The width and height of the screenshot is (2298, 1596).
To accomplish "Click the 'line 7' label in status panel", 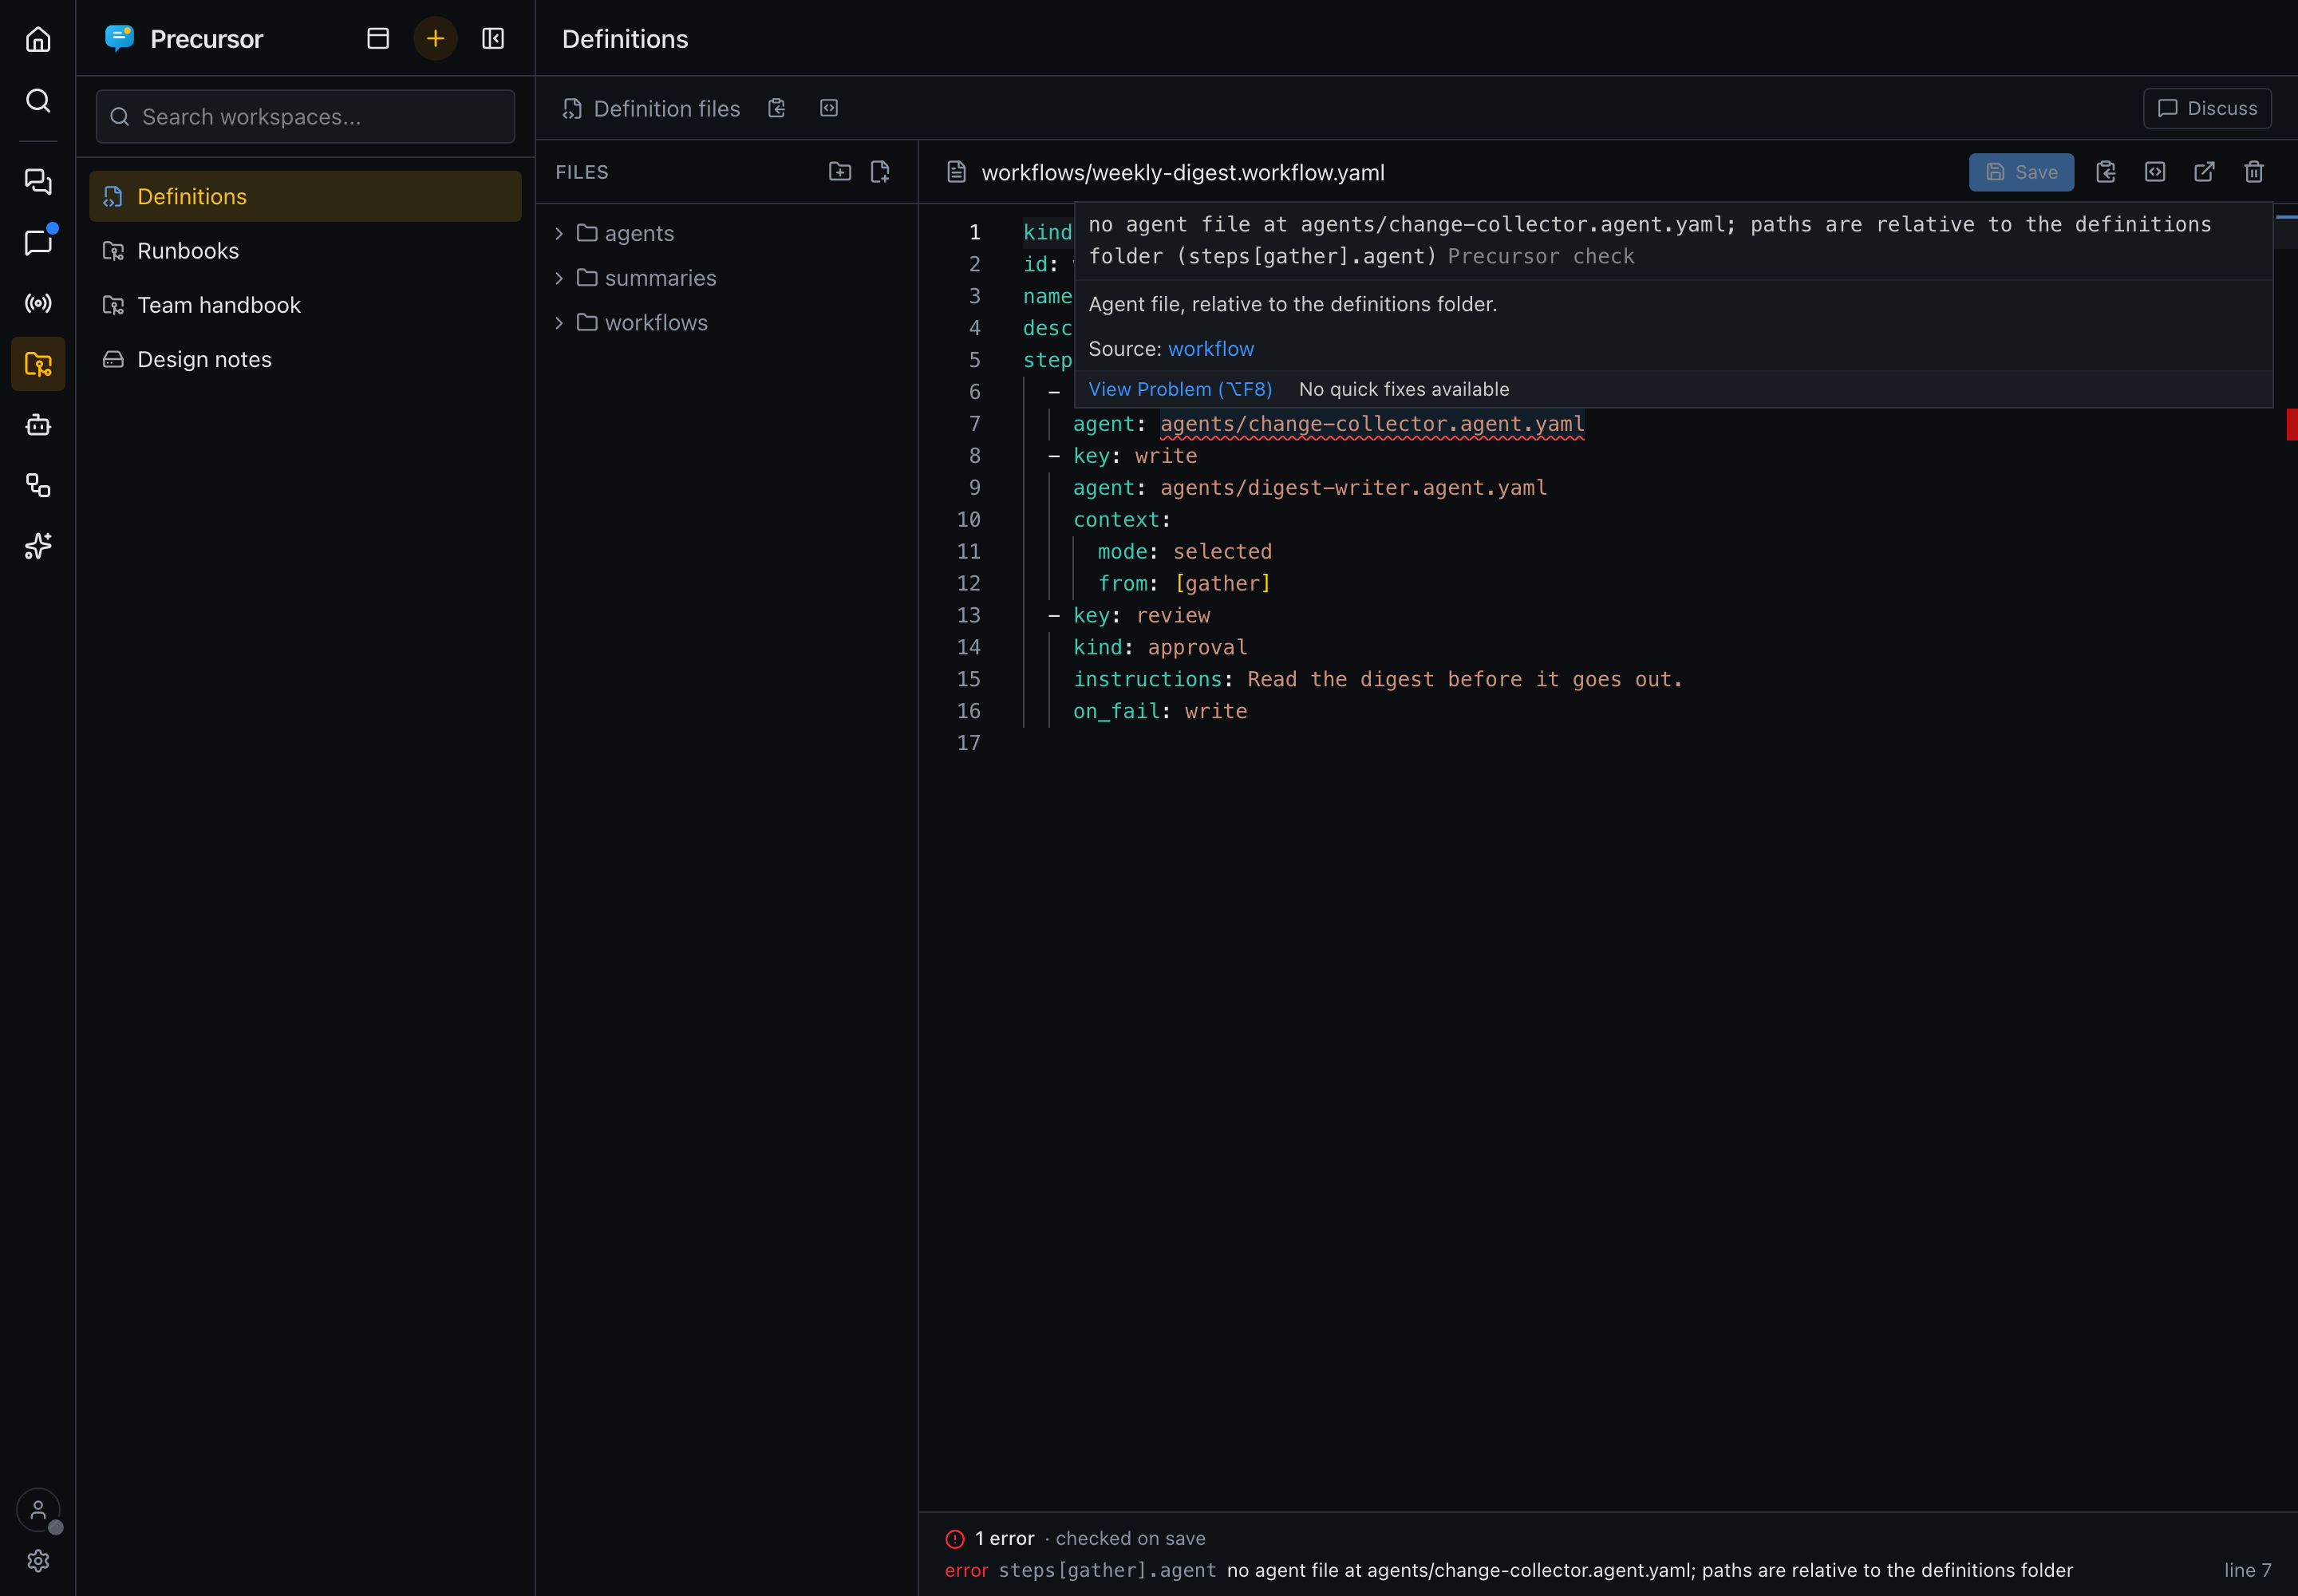I will (x=2247, y=1570).
